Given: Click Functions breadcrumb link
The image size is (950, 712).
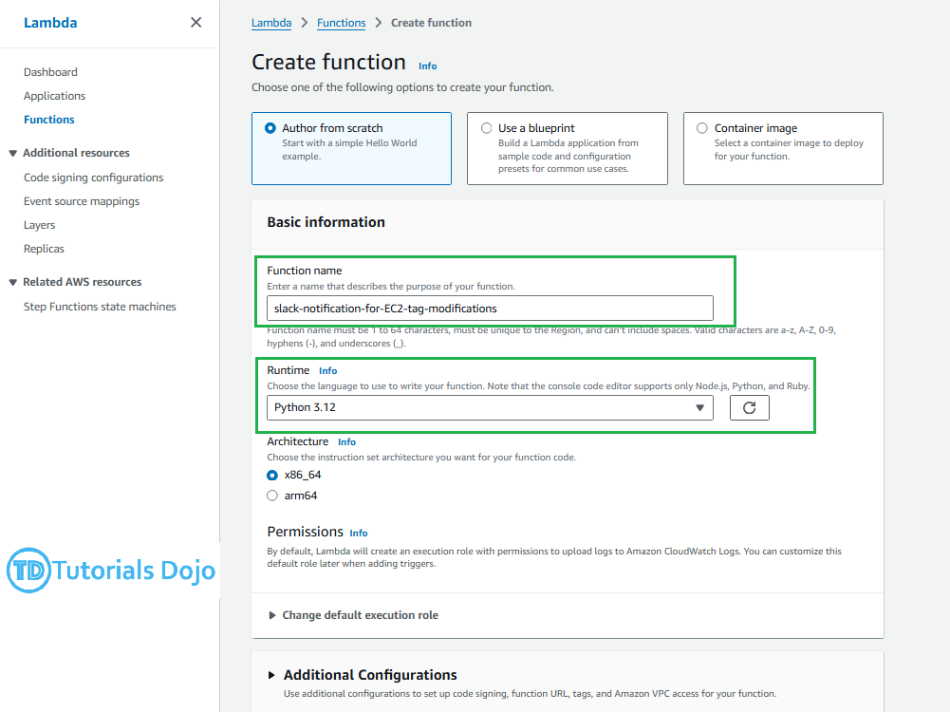Looking at the screenshot, I should (x=341, y=23).
